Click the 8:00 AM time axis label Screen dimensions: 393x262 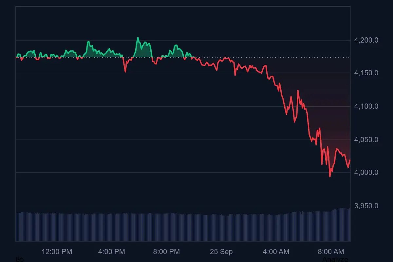pyautogui.click(x=331, y=252)
